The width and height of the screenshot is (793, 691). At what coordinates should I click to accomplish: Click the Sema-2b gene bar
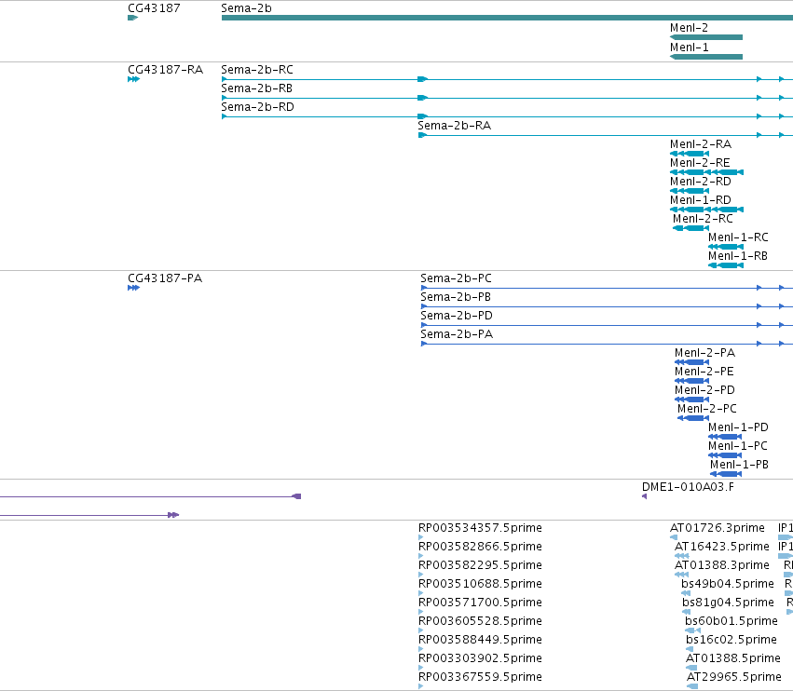[x=507, y=18]
